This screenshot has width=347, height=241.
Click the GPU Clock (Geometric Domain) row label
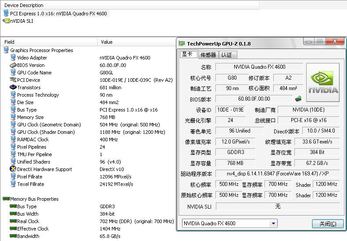(49, 125)
